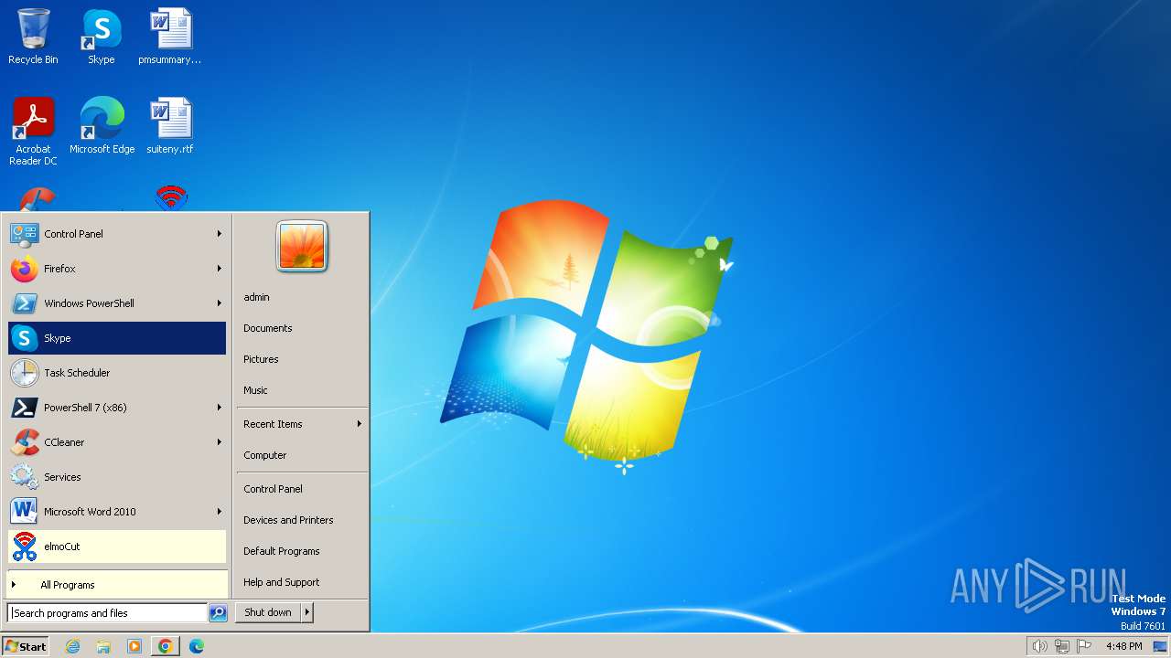The height and width of the screenshot is (658, 1171).
Task: Select Services text in Start menu
Action: (x=62, y=477)
